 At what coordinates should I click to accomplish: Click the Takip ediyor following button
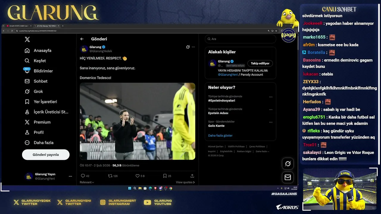tap(260, 63)
